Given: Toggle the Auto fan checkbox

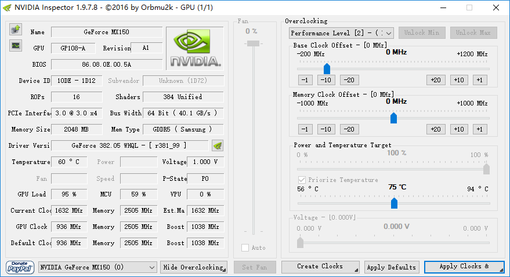Looking at the screenshot, I should tap(245, 248).
